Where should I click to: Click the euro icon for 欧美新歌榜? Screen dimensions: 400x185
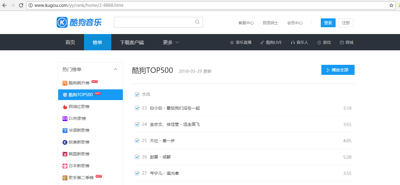coord(65,142)
